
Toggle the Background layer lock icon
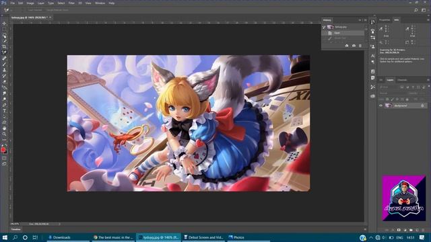pos(423,106)
